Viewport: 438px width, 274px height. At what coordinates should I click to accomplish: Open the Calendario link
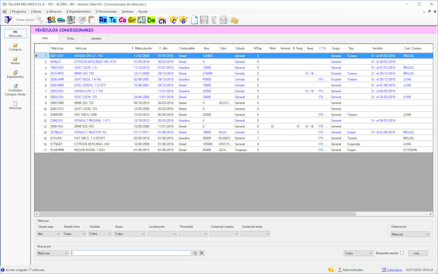395,270
